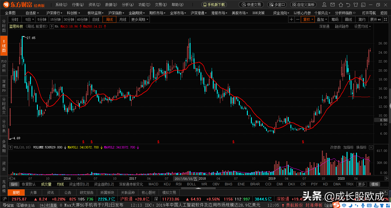Switch to 60分钟 period
The width and height of the screenshot is (391, 208).
pyautogui.click(x=82, y=19)
